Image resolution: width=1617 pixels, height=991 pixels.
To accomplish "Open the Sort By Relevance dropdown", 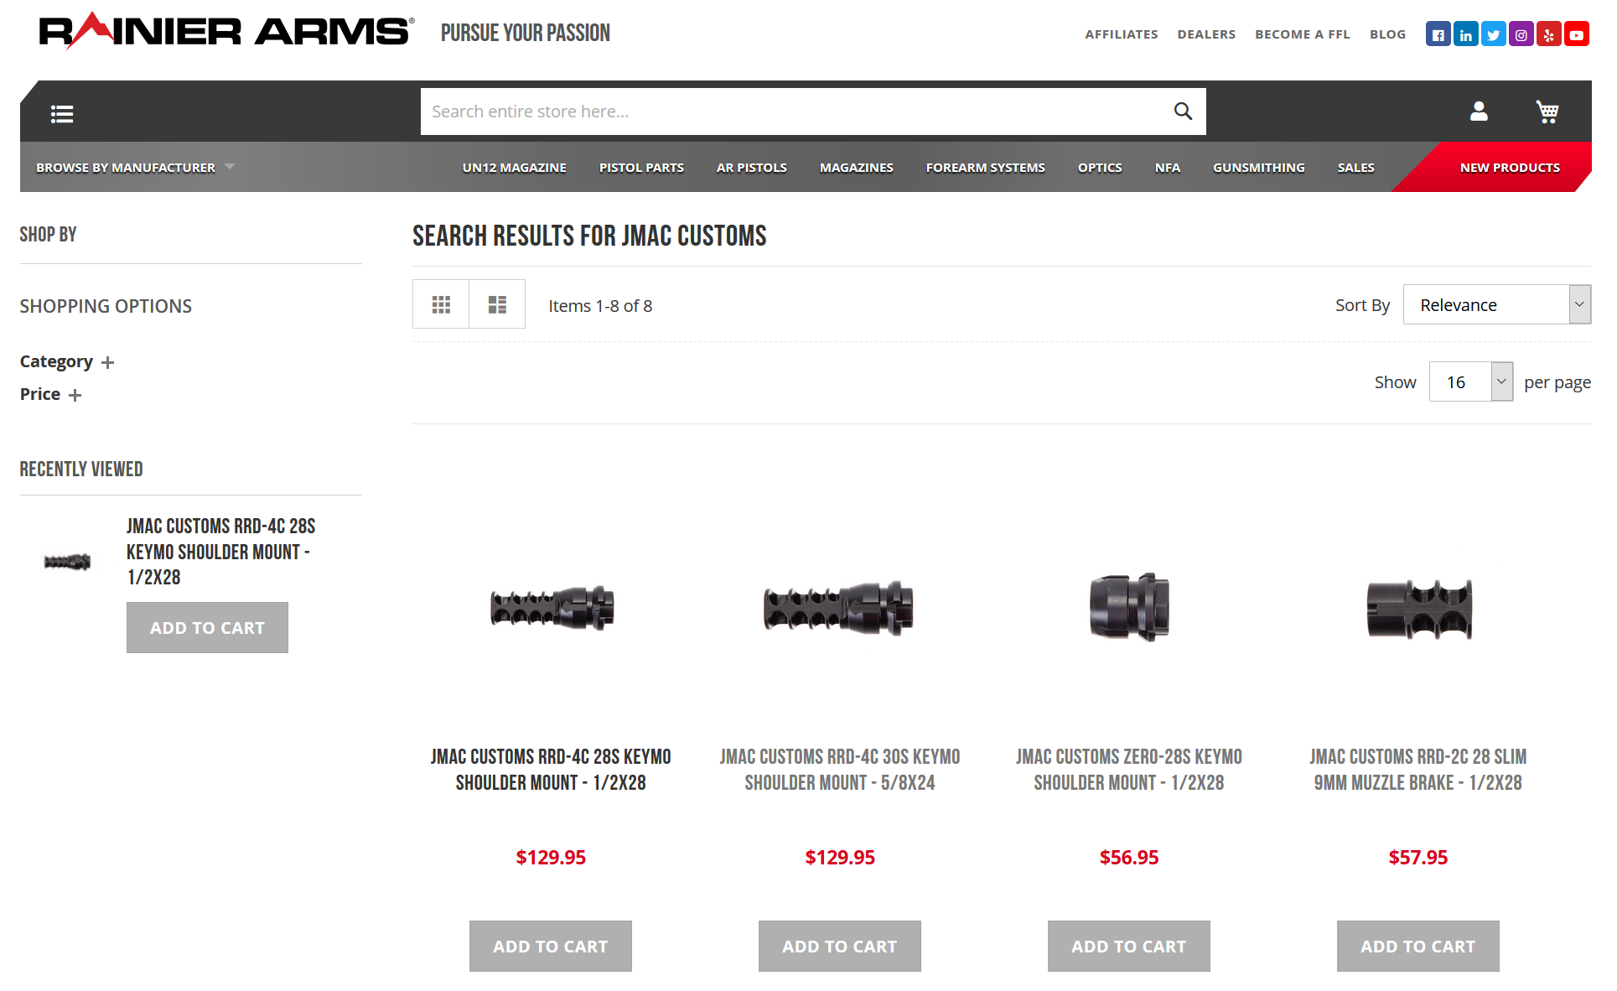I will 1496,304.
